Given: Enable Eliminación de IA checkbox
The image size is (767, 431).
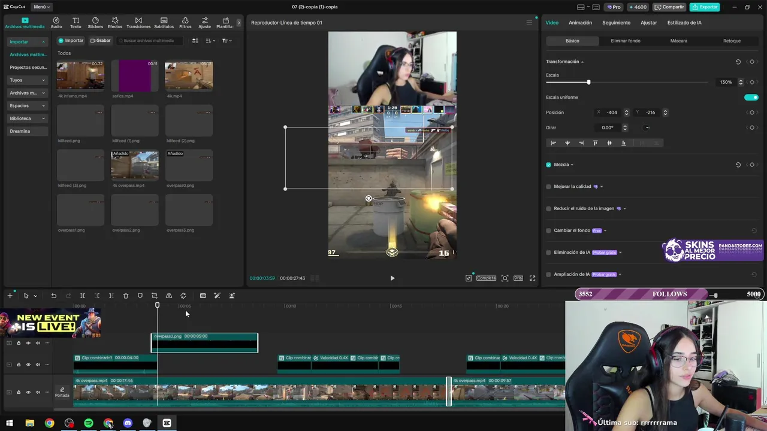Looking at the screenshot, I should (548, 253).
